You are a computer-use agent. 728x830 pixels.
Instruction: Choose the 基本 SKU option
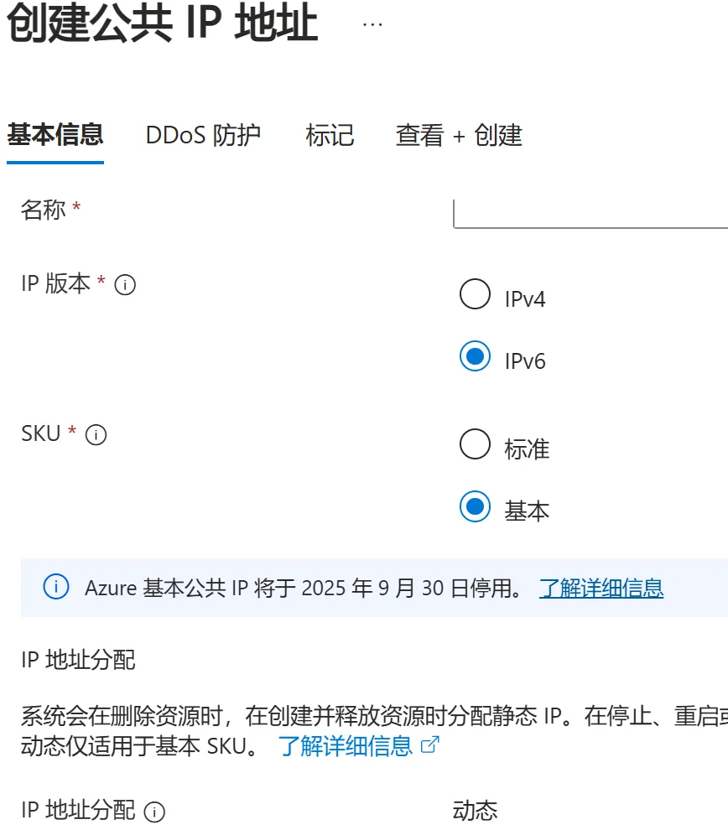point(476,506)
